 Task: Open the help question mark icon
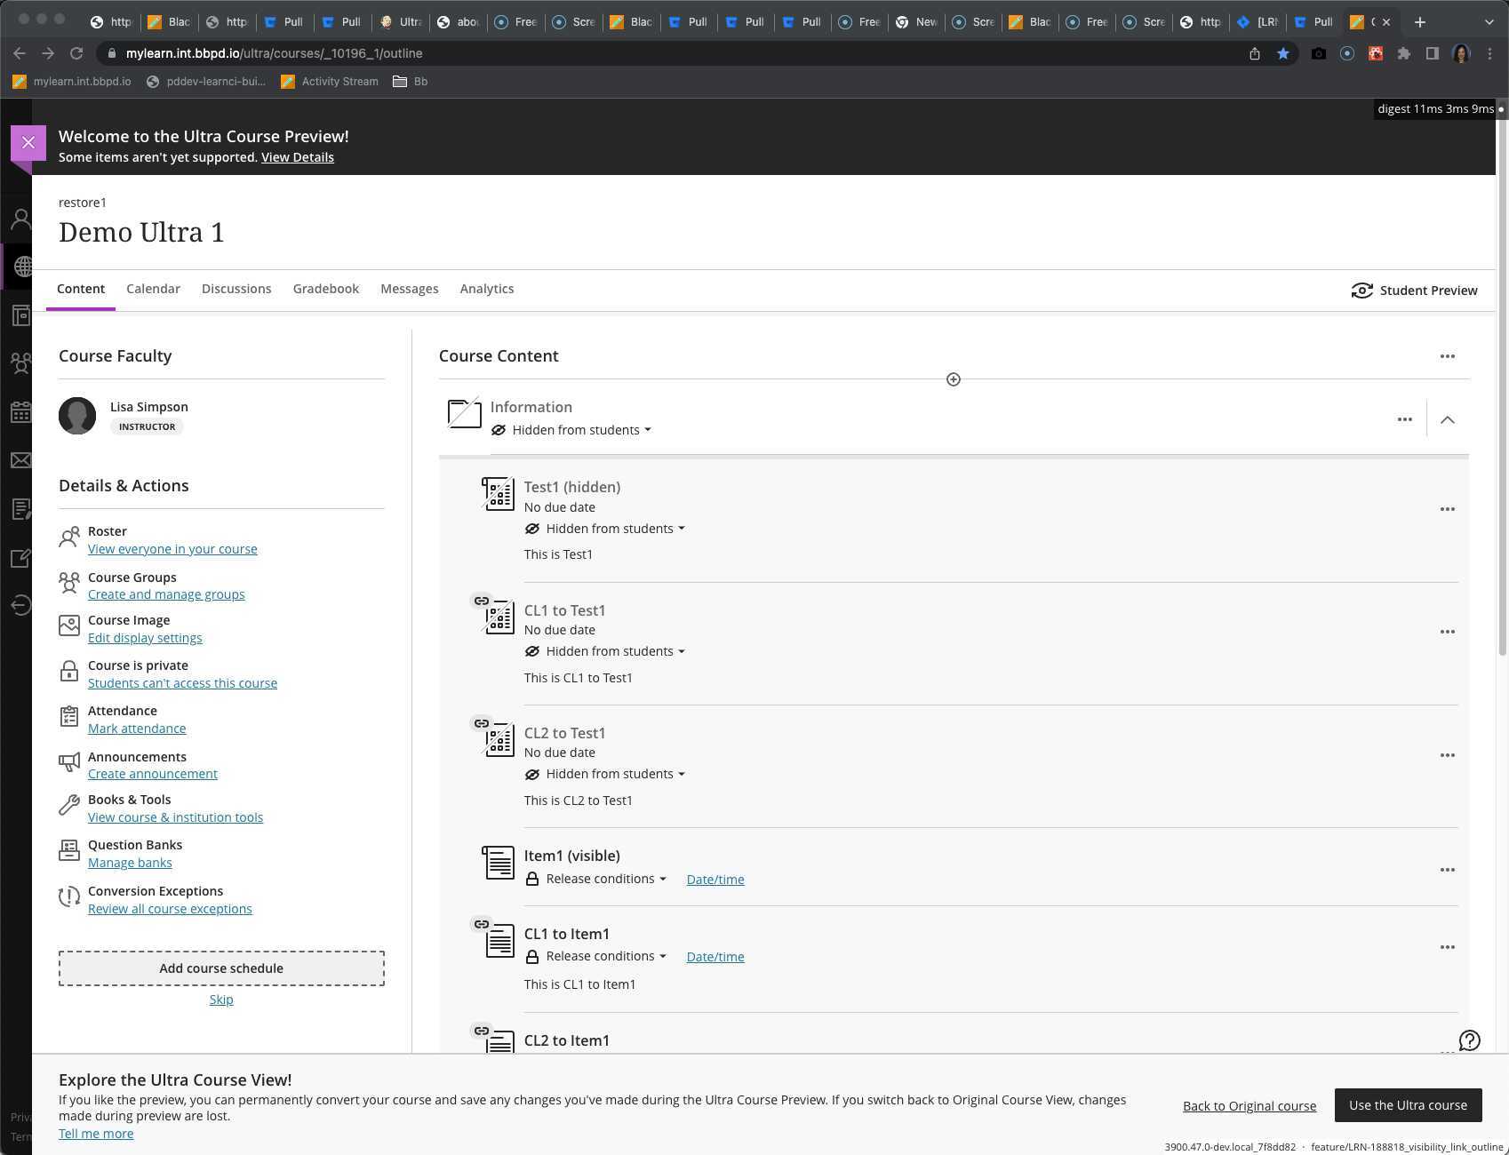[x=1469, y=1040]
